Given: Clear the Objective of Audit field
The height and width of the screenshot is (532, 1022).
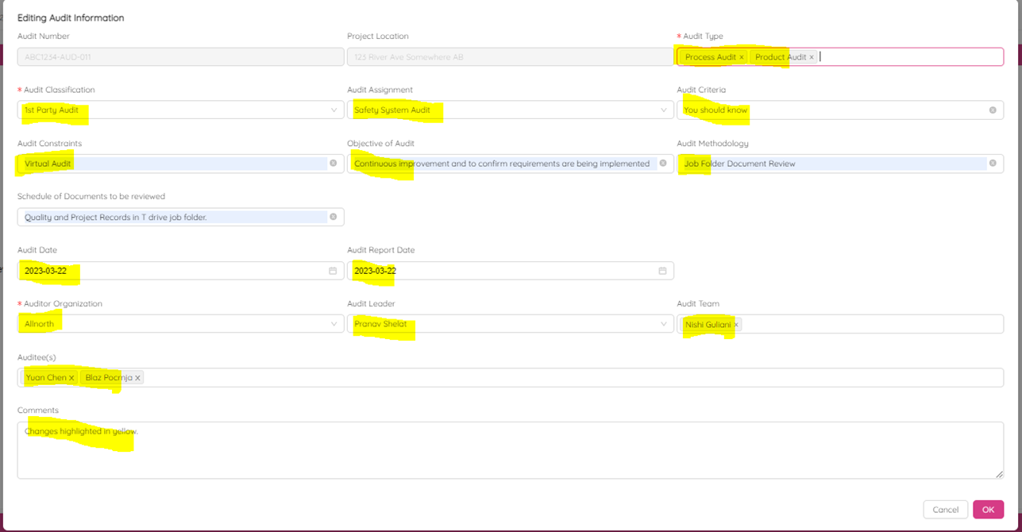Looking at the screenshot, I should point(663,164).
